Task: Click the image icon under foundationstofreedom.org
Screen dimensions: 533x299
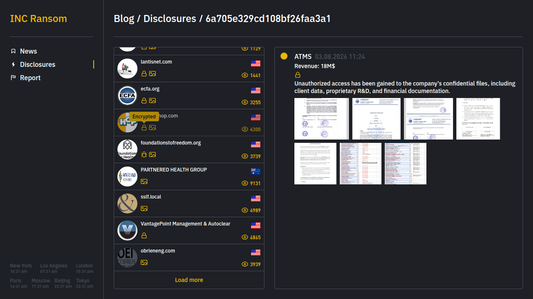Action: coord(152,154)
